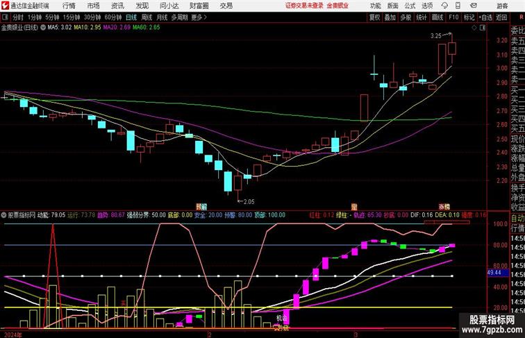Toggle the left panel icon beside 分时

coord(5,17)
